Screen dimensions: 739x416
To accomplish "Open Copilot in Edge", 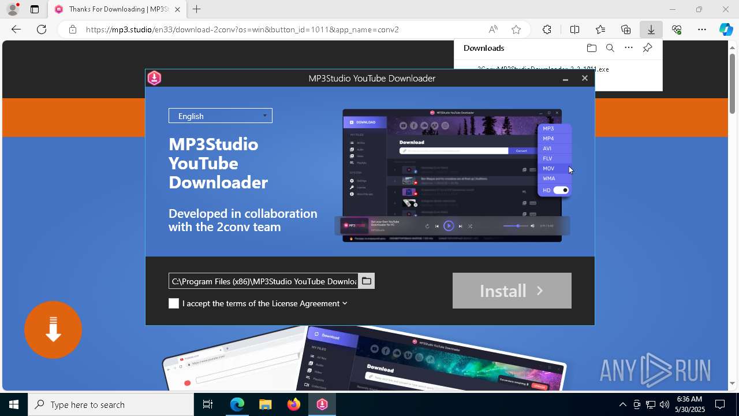I will pyautogui.click(x=726, y=29).
